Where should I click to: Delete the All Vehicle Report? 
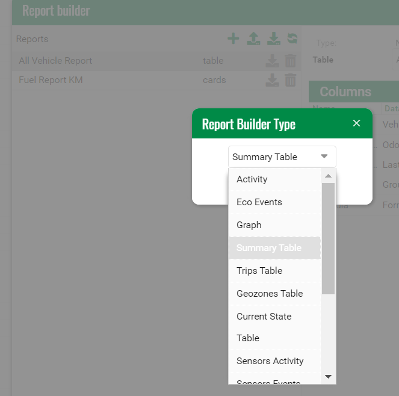tap(290, 61)
